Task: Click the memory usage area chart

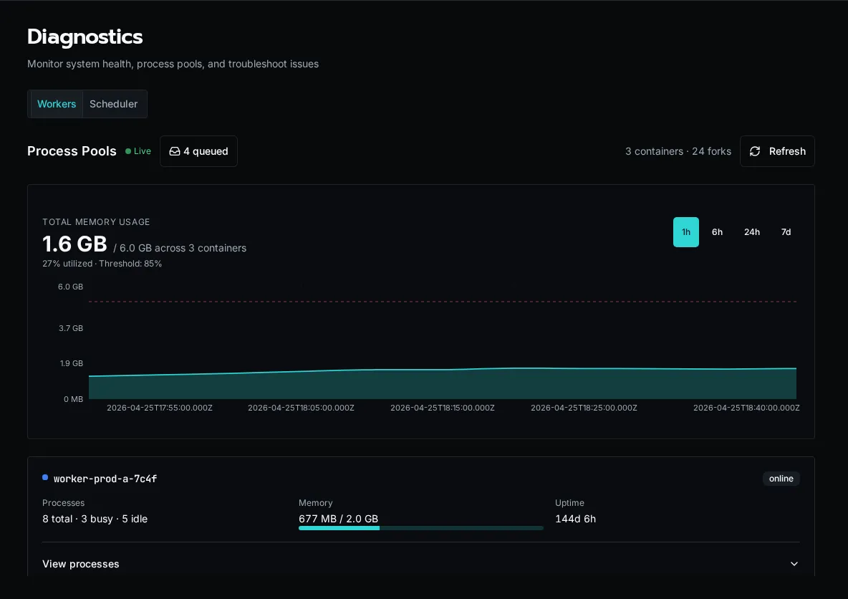Action: click(x=443, y=383)
